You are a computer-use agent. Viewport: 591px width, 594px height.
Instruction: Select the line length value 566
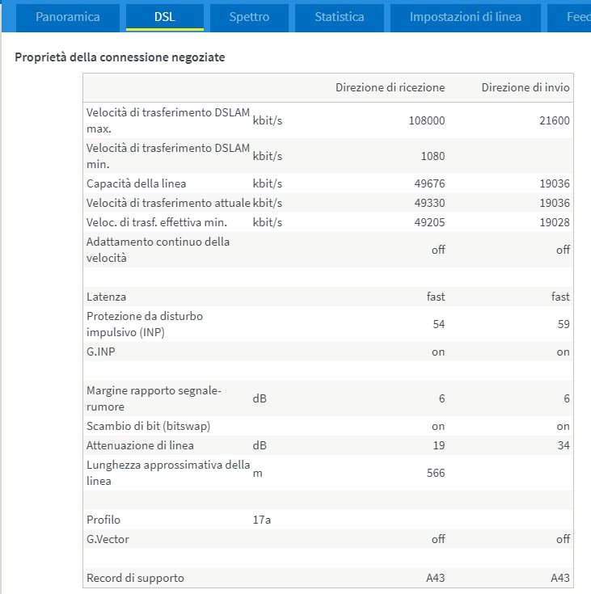click(x=436, y=473)
